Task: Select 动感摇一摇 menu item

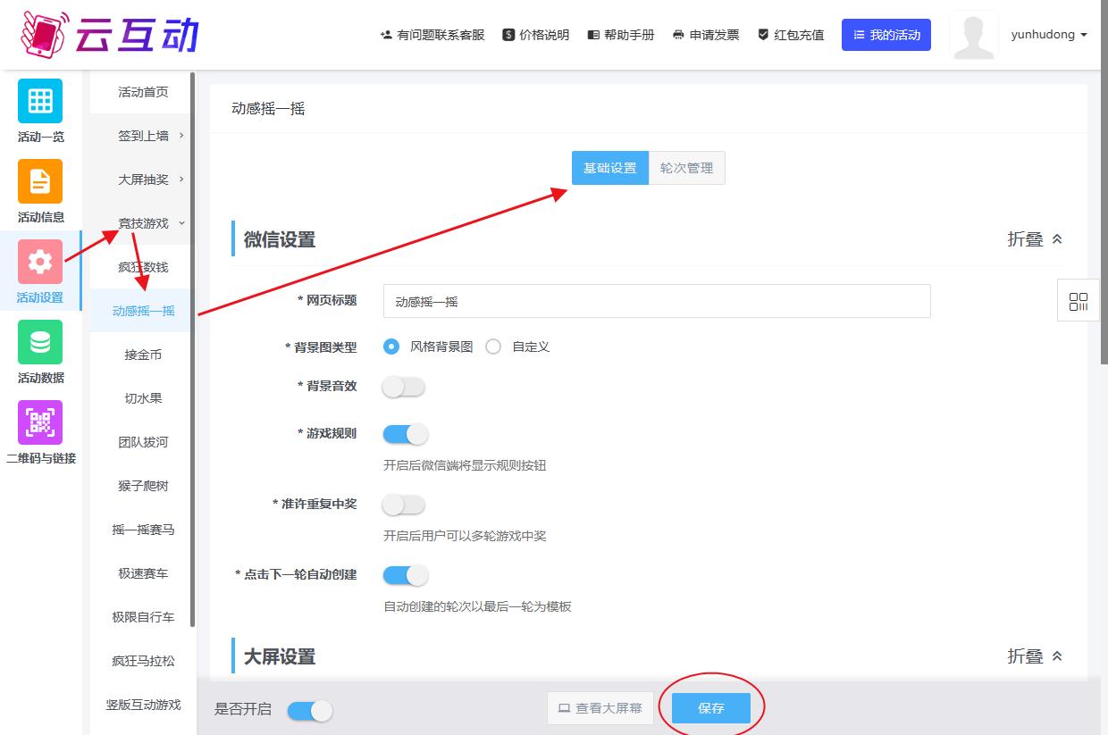Action: pyautogui.click(x=142, y=311)
